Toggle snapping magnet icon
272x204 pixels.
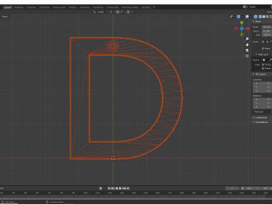click(x=117, y=12)
